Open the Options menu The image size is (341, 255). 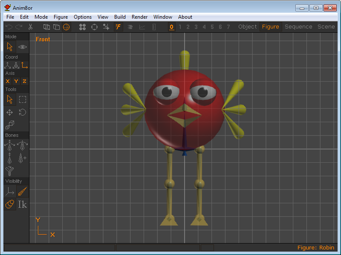[x=83, y=17]
